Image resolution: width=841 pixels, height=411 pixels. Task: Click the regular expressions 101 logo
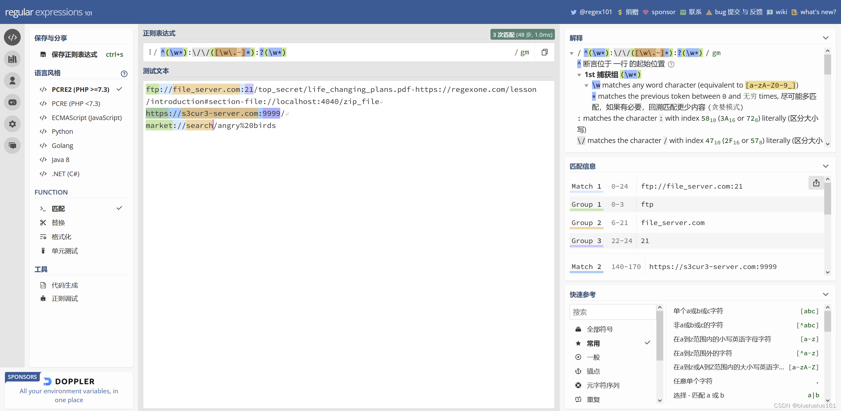click(x=49, y=12)
